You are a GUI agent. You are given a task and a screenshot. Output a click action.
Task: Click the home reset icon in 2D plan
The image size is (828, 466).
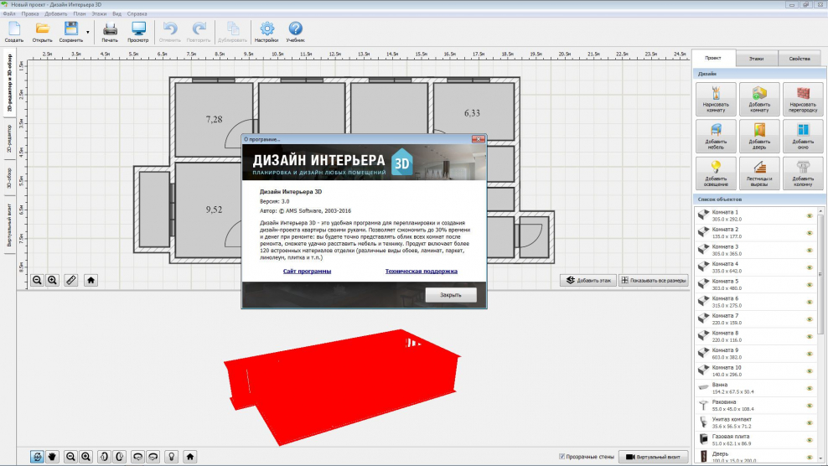click(91, 280)
